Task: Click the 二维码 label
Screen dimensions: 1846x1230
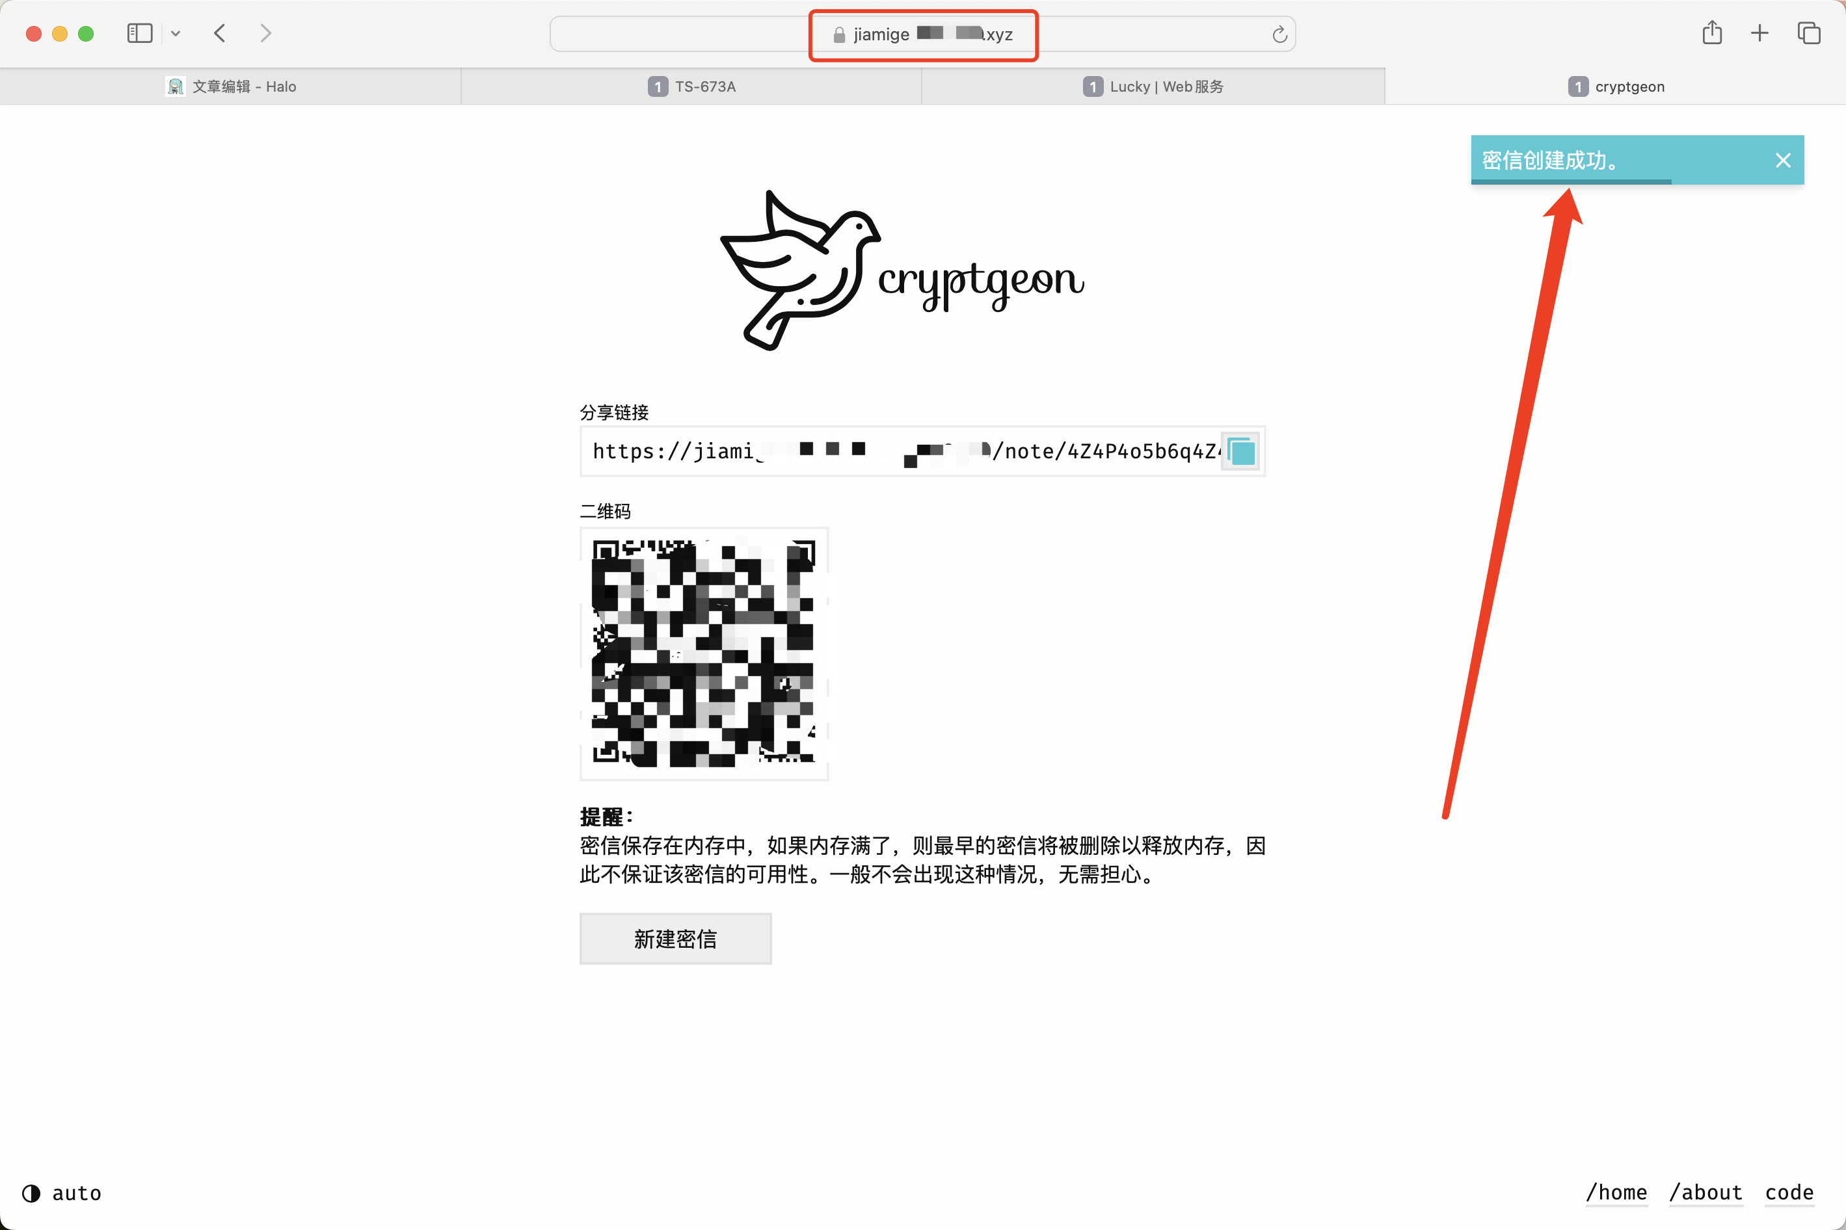Action: point(605,512)
